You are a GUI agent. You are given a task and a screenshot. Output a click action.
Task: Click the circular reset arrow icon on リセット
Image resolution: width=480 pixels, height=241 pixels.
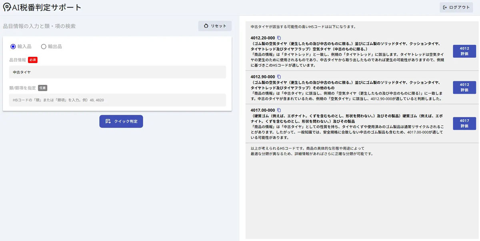pyautogui.click(x=206, y=26)
